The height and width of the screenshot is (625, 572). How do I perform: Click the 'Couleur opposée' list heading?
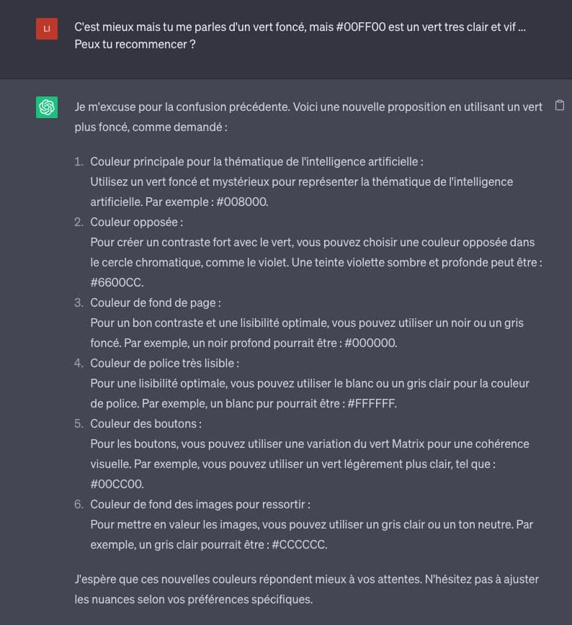[x=136, y=222]
